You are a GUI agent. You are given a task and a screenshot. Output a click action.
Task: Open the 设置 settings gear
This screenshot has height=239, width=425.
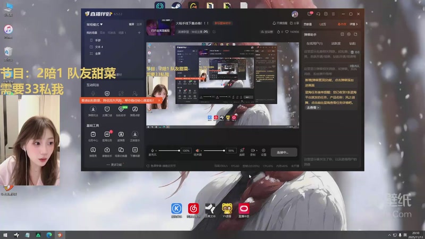point(263,152)
